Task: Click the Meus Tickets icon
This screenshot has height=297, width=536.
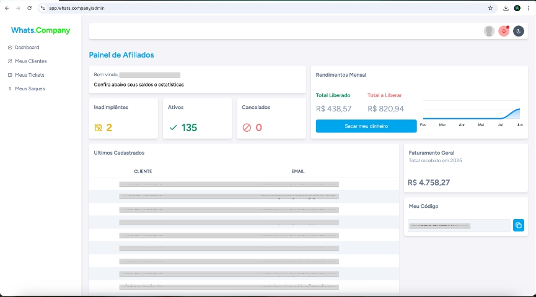Action: [x=10, y=75]
